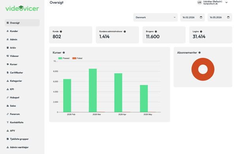Image resolution: width=237 pixels, height=154 pixels.
Task: Click the Kunde 802 stat card
Action: (71, 35)
